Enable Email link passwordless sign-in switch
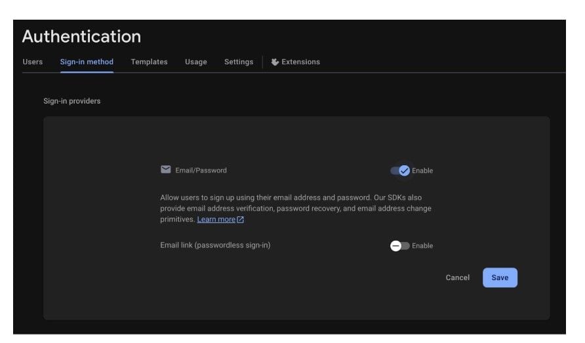The height and width of the screenshot is (343, 585). [400, 245]
